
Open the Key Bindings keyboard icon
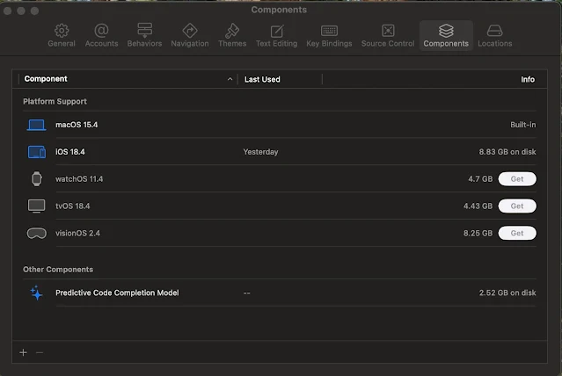coord(329,31)
